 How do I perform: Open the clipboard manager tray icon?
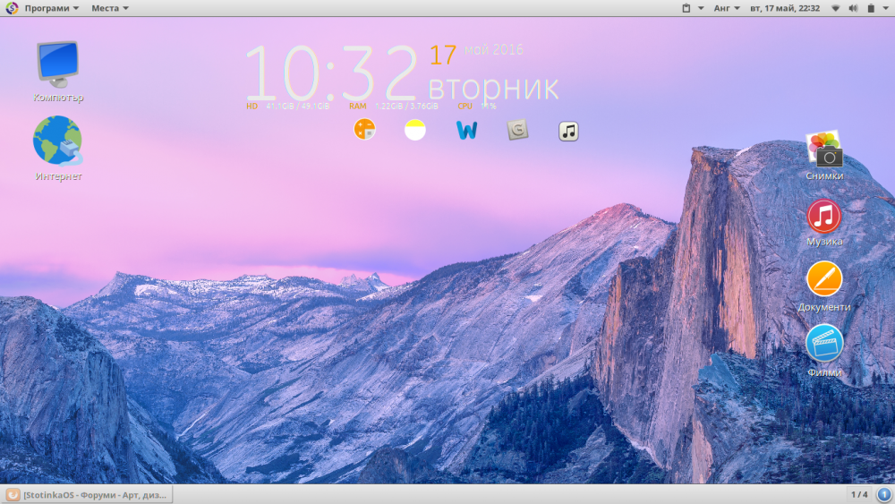tap(686, 8)
